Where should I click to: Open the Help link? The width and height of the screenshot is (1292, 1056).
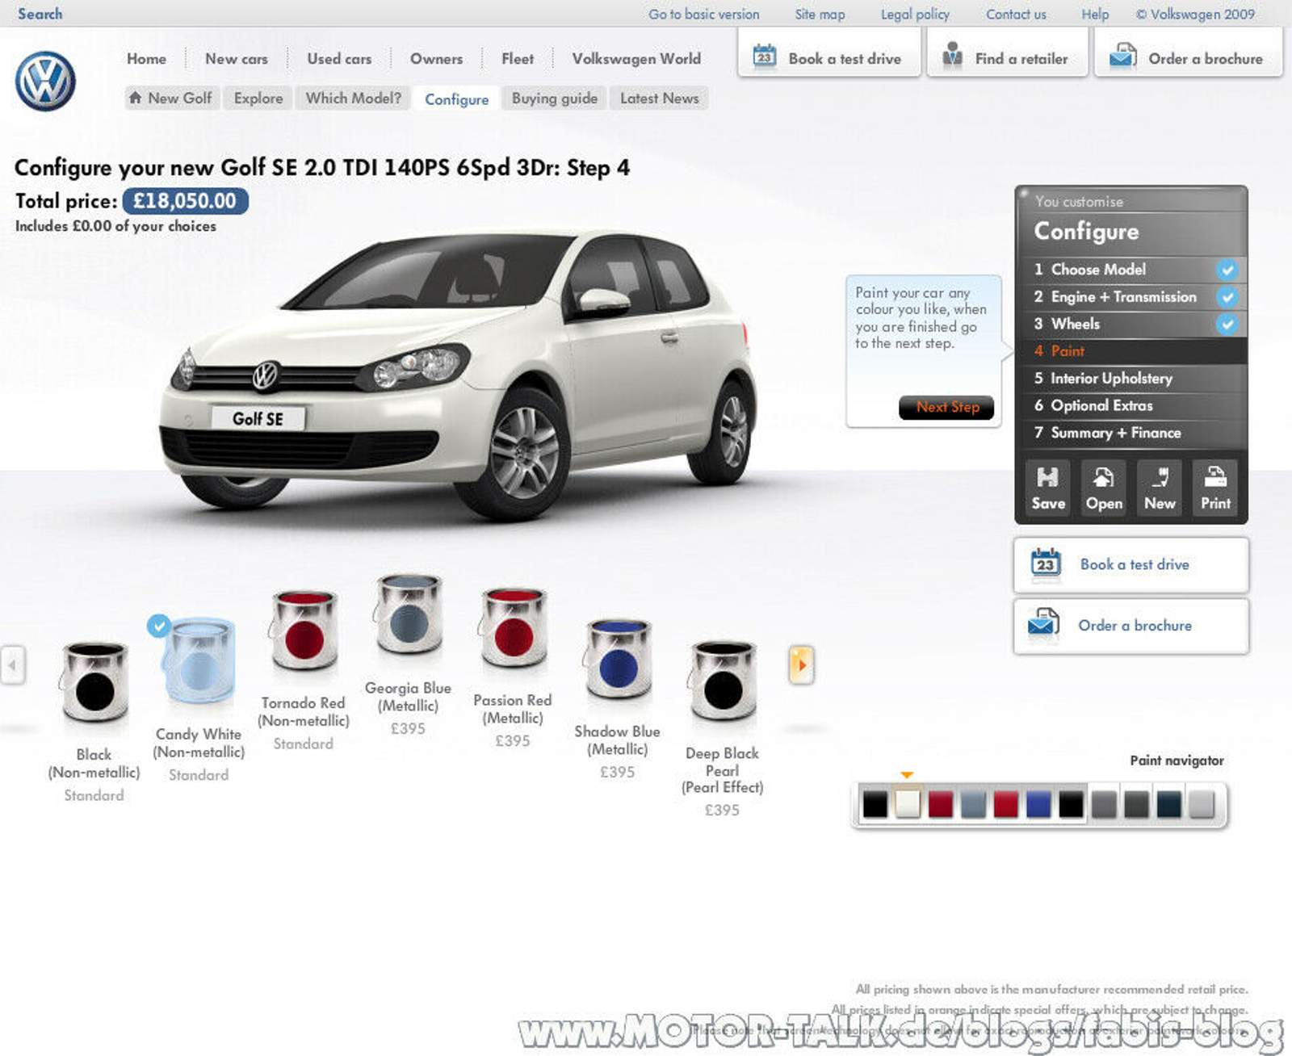tap(1095, 14)
